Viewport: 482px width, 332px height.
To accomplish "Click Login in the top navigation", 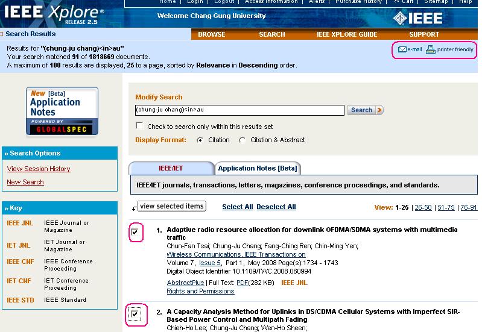I will click(x=195, y=2).
